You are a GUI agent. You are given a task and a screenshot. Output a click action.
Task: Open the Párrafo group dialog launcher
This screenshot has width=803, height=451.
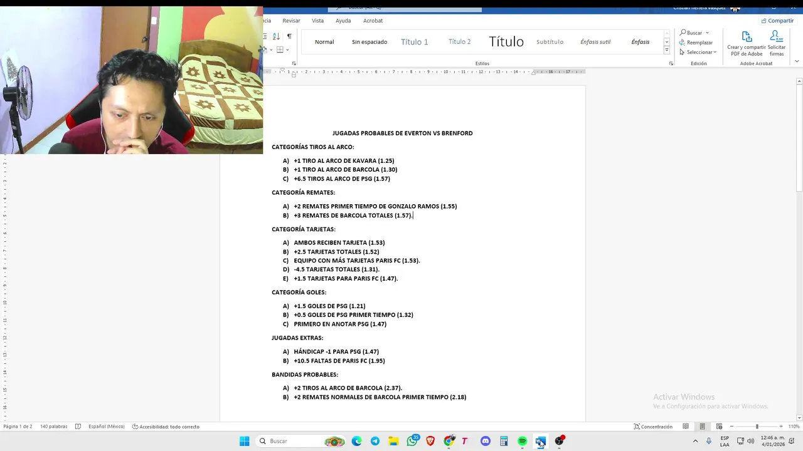click(x=295, y=63)
